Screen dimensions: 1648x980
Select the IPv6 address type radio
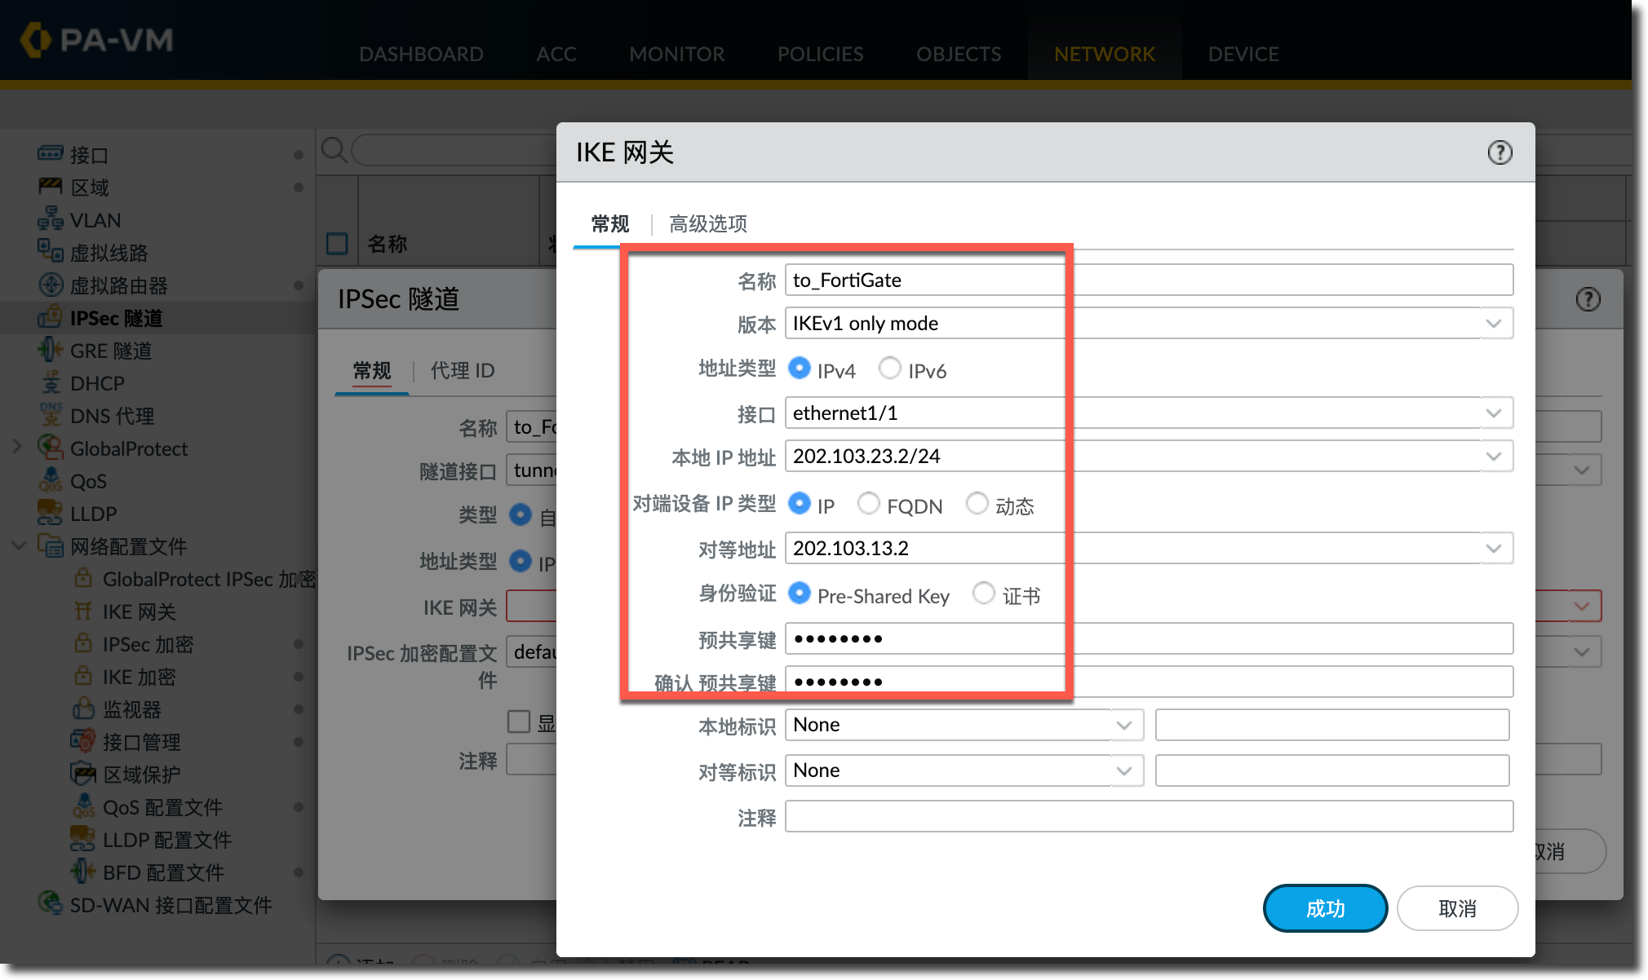(x=890, y=369)
